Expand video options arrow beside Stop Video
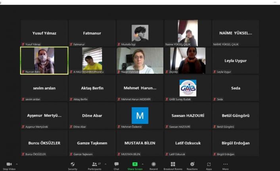Image resolution: width=280 pixels, height=171 pixels. (17, 164)
